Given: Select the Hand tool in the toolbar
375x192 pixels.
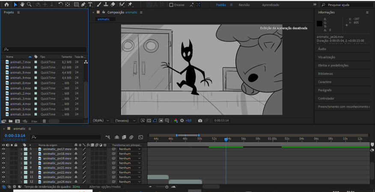Looking at the screenshot, I should click(x=22, y=4).
